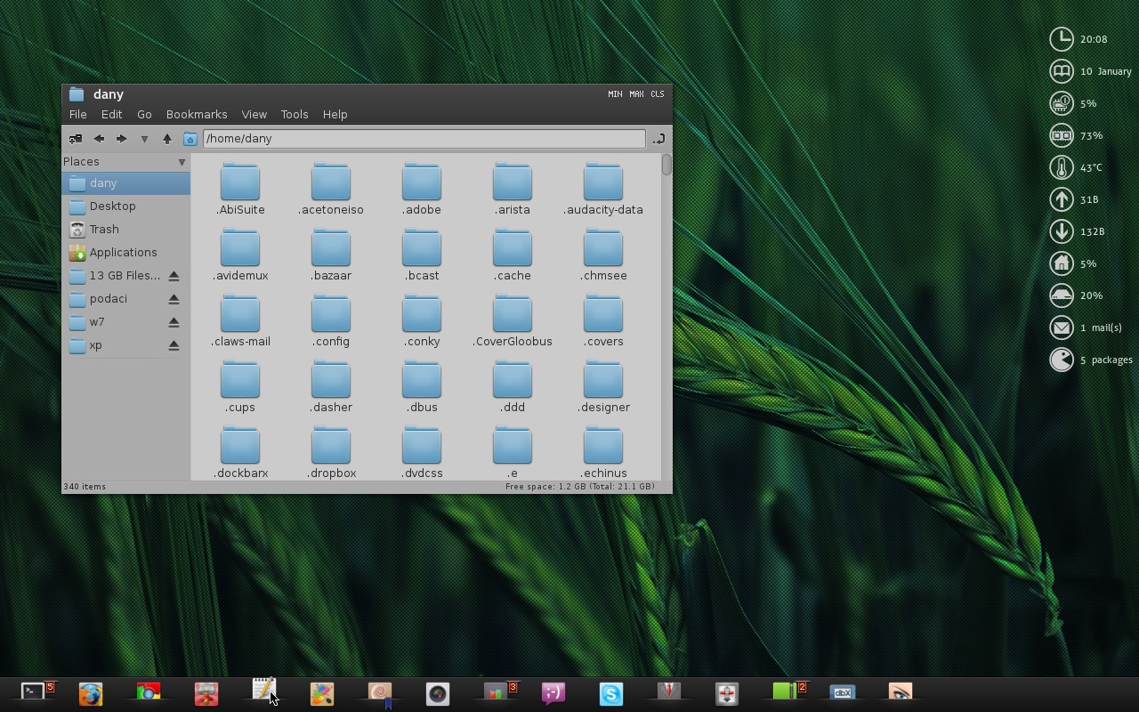Select the .avidemux folder
Viewport: 1139px width, 712px height.
[240, 255]
